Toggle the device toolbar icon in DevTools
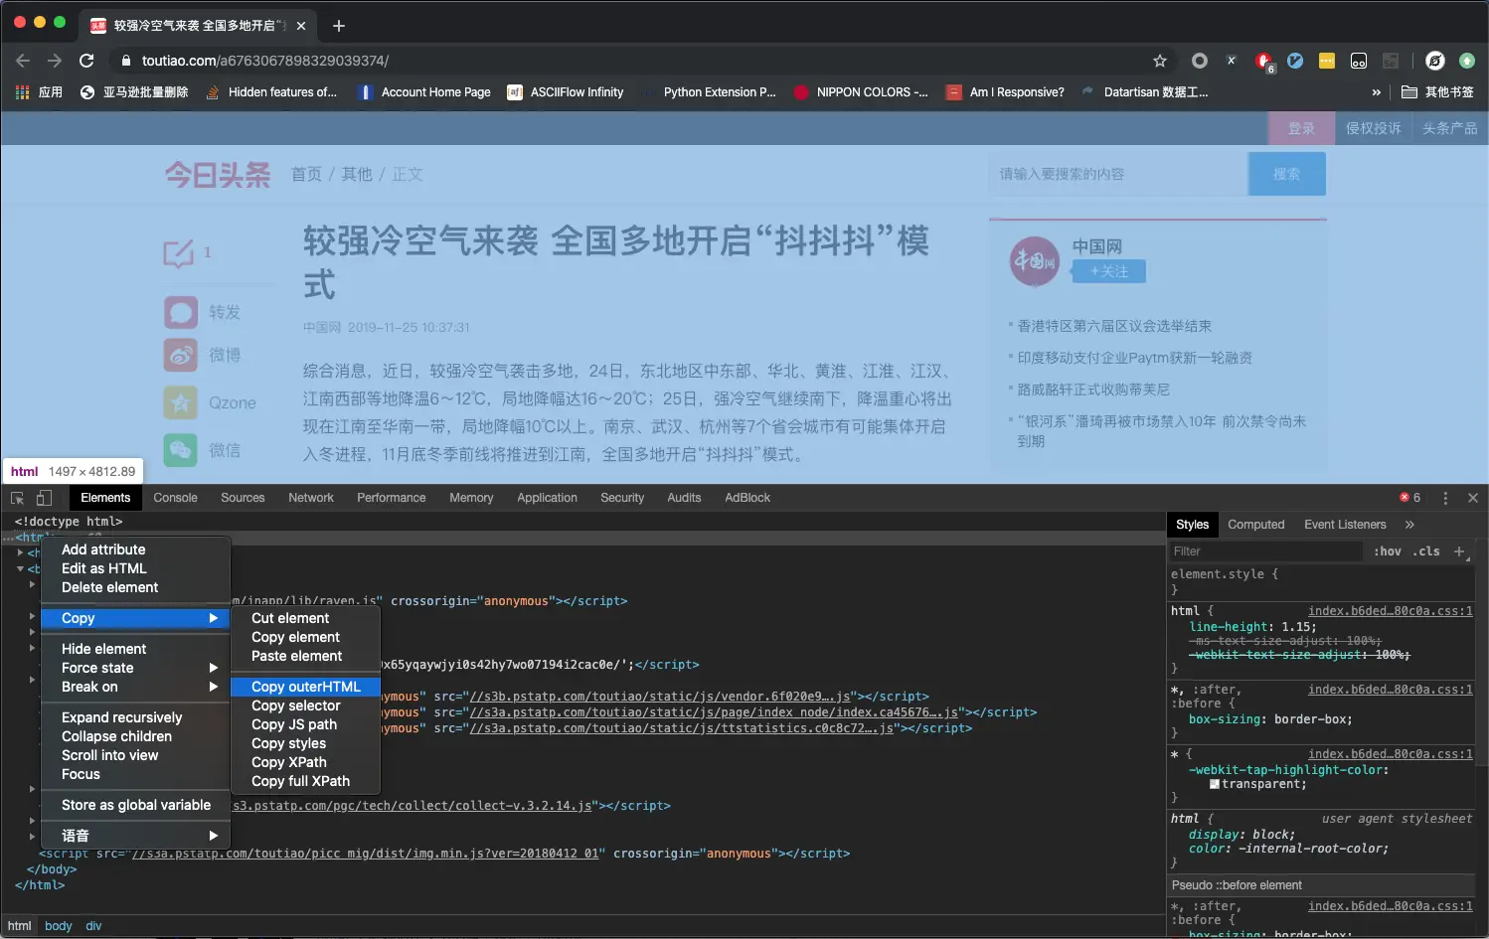 point(44,498)
